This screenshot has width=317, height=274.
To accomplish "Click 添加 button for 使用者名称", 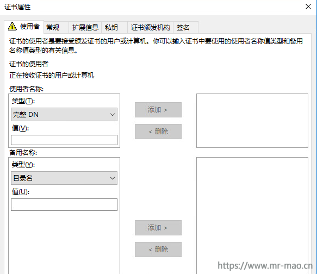I will click(158, 110).
